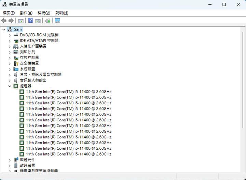Click the 人性化介面裝置 device icon
This screenshot has height=180, width=246.
point(16,46)
